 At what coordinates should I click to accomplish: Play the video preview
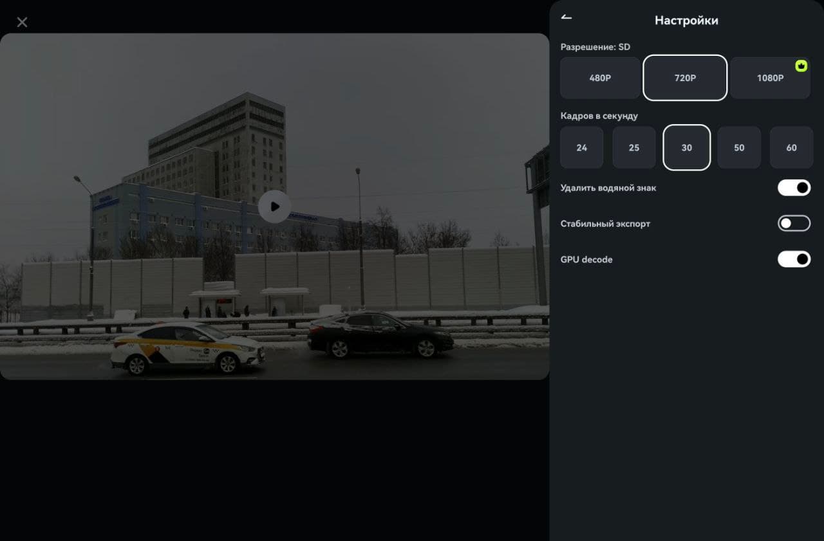click(x=275, y=206)
